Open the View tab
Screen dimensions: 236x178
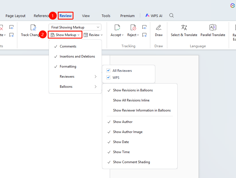[86, 16]
